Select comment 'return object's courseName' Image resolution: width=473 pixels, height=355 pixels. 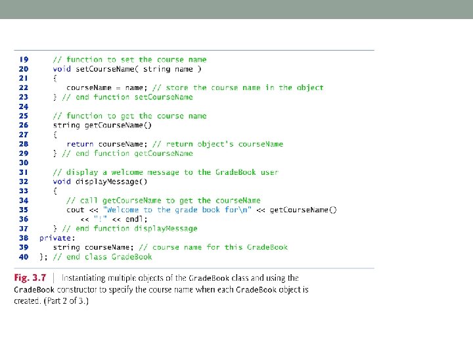click(218, 144)
